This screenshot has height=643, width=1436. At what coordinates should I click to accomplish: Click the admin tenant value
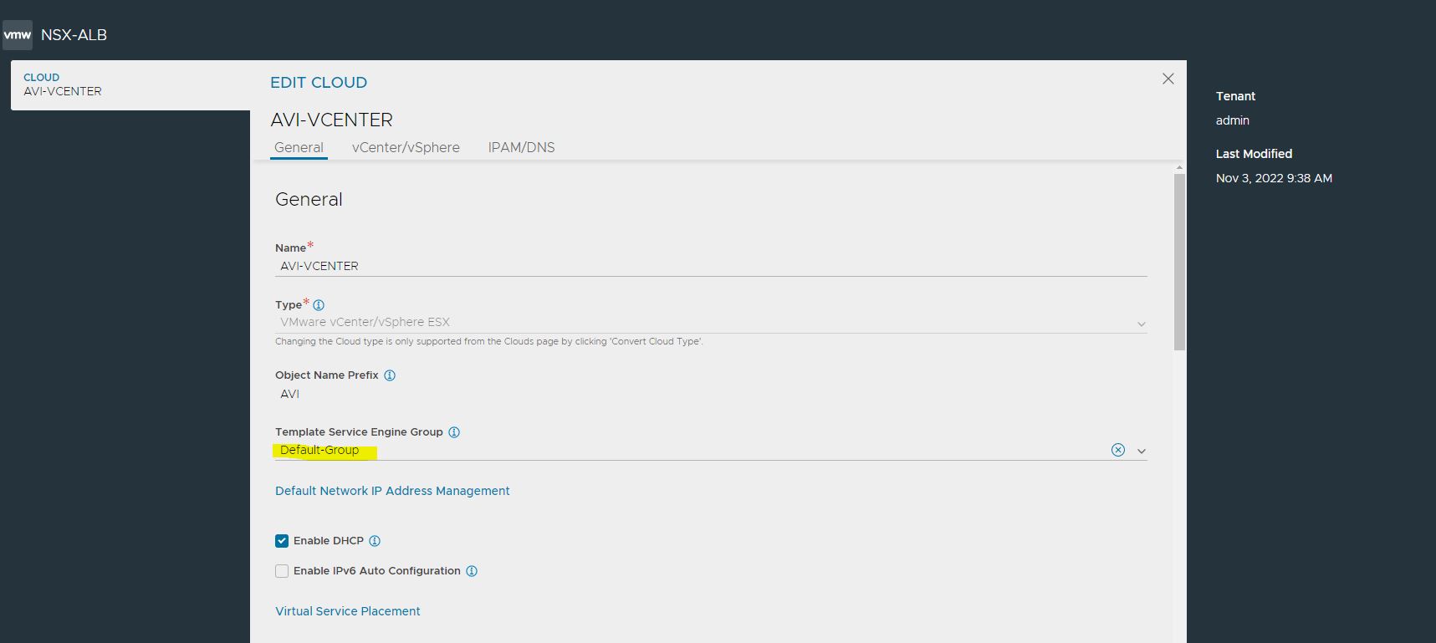pyautogui.click(x=1233, y=120)
